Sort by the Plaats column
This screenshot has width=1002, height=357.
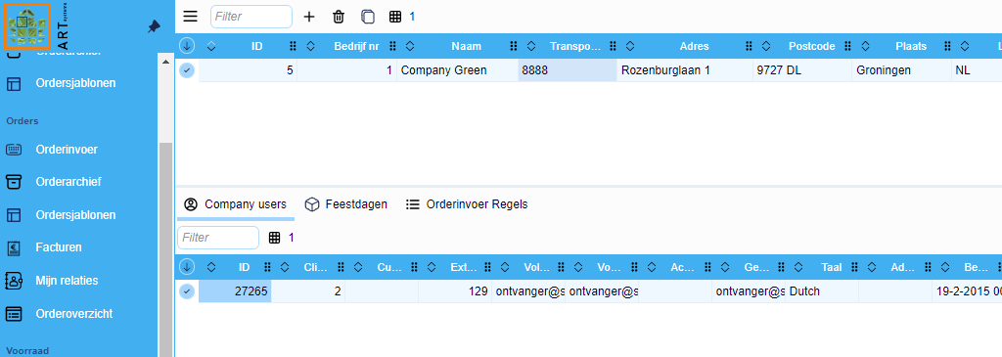(x=866, y=46)
